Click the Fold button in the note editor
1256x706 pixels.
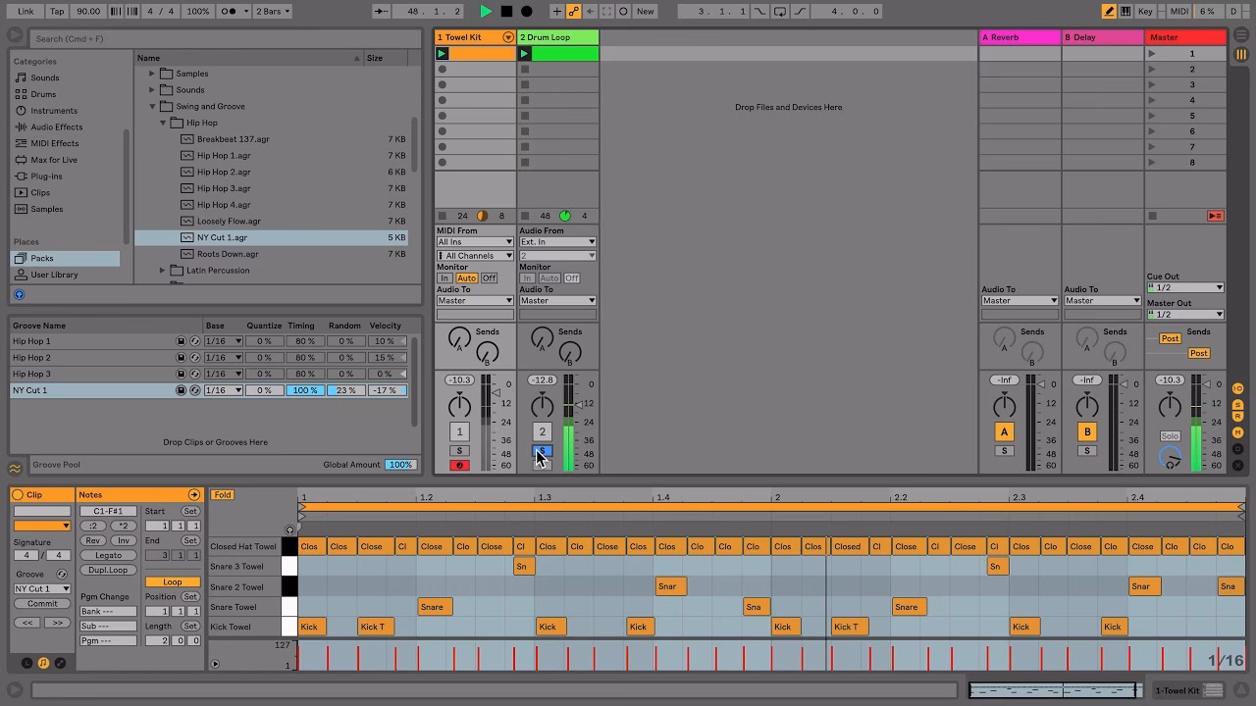point(222,495)
